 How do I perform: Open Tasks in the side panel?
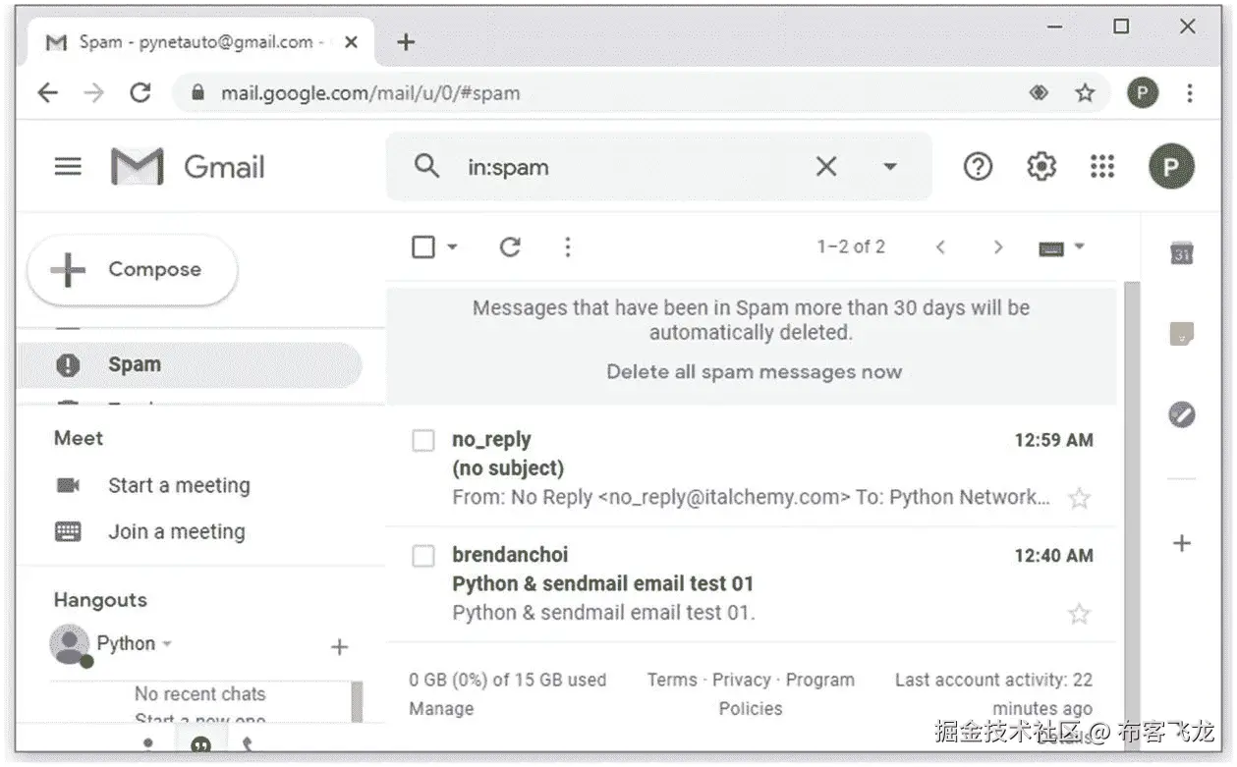[x=1182, y=414]
